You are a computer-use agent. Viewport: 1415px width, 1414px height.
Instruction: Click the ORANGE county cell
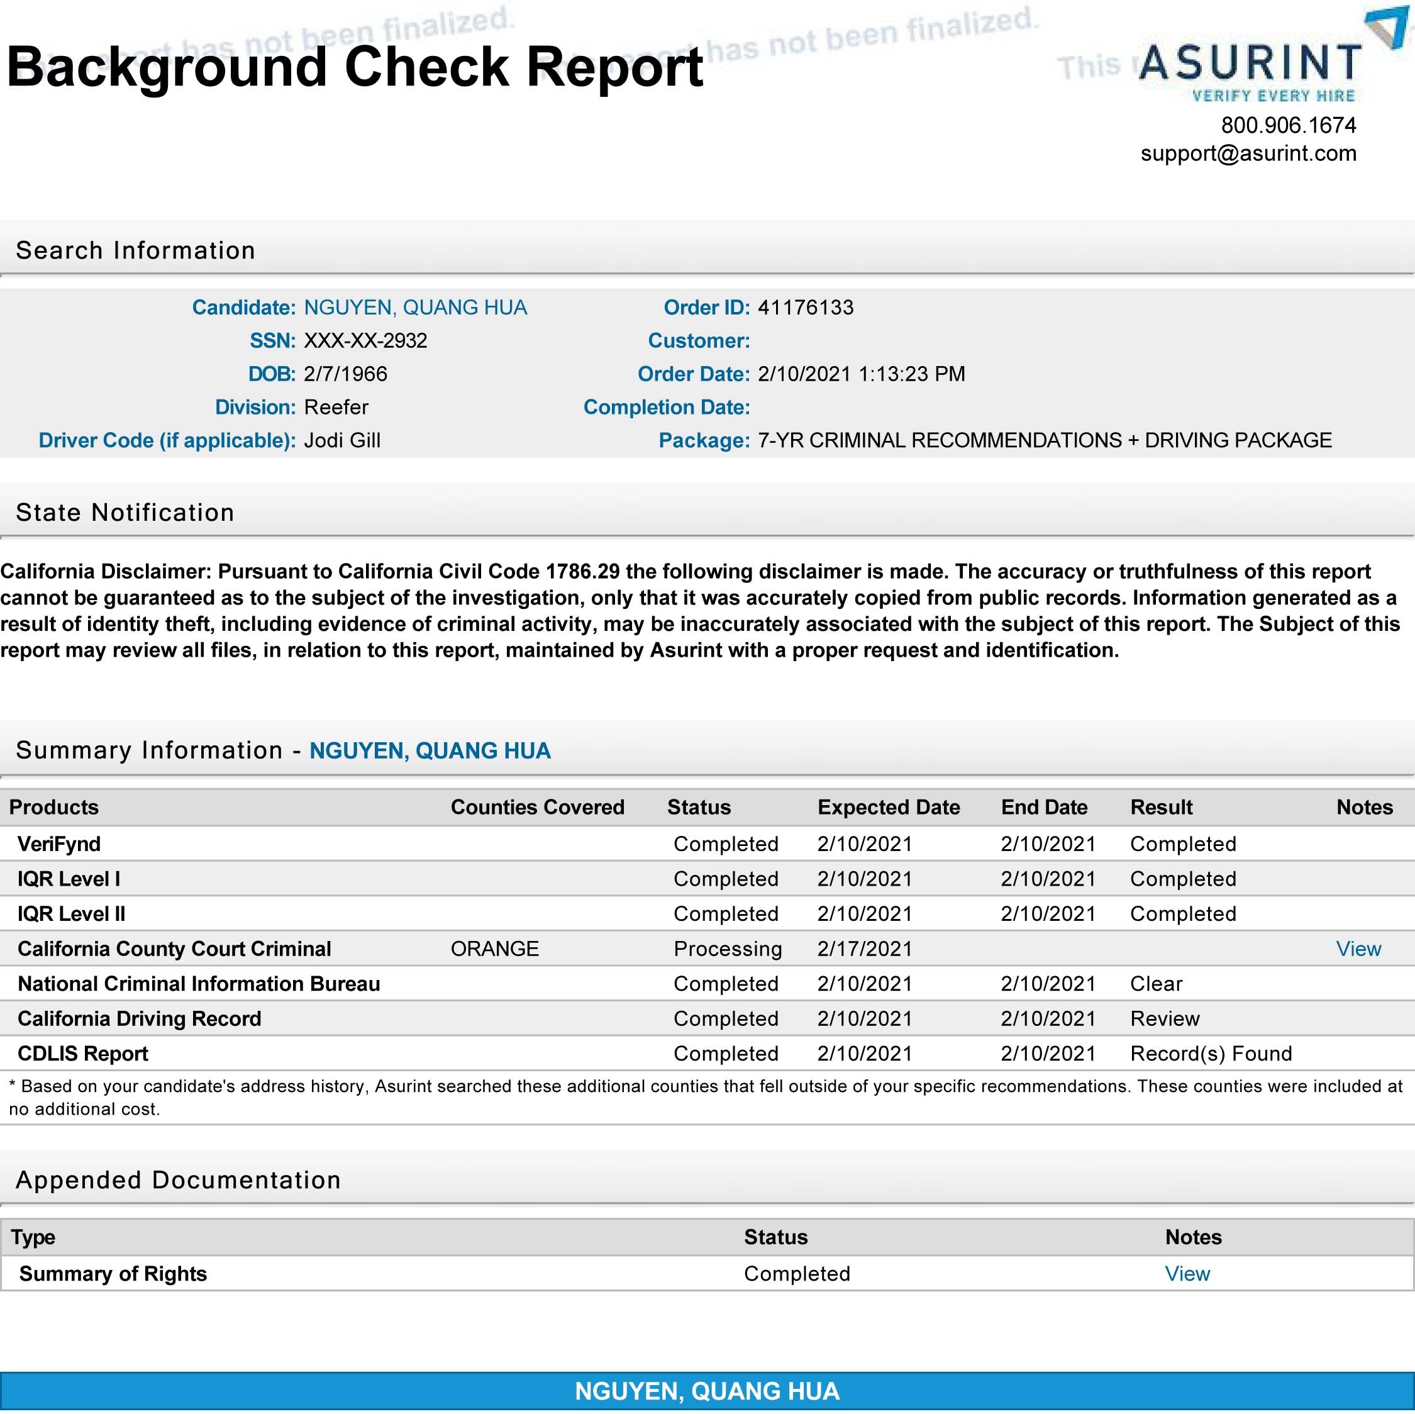(x=494, y=949)
